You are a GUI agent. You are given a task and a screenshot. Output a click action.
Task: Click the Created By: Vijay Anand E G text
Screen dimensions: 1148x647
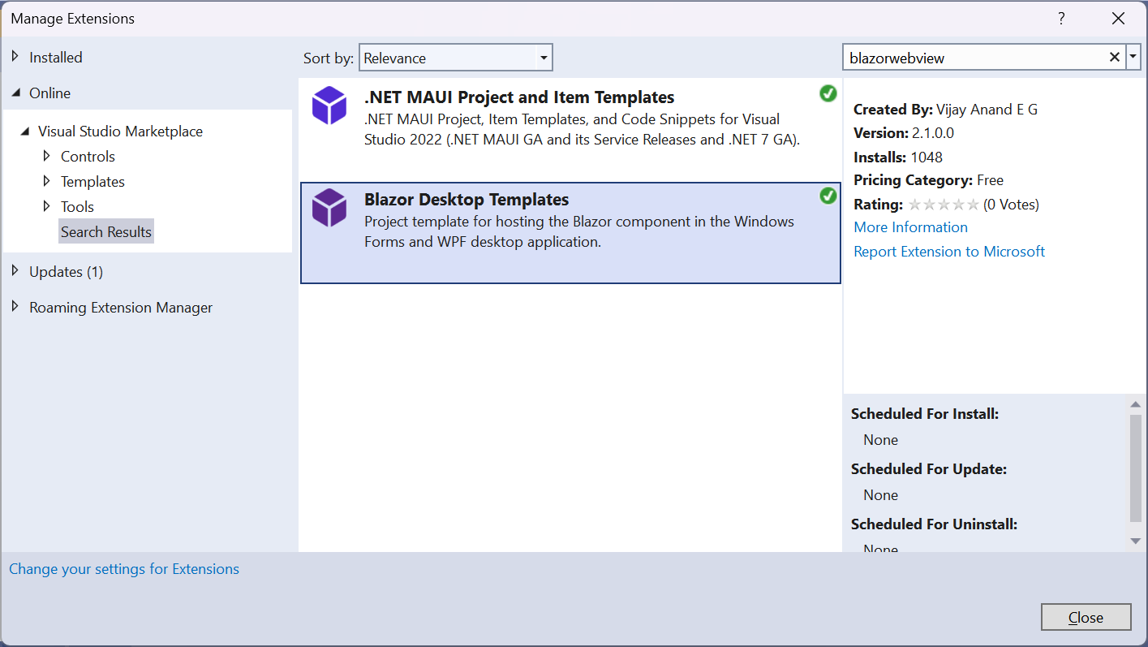(x=945, y=110)
